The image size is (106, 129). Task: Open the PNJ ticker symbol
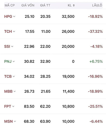point(8,62)
